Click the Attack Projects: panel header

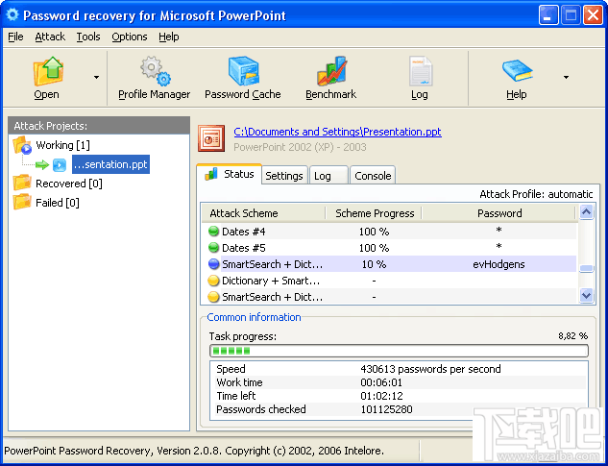99,126
